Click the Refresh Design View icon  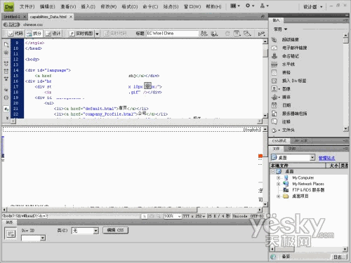227,34
